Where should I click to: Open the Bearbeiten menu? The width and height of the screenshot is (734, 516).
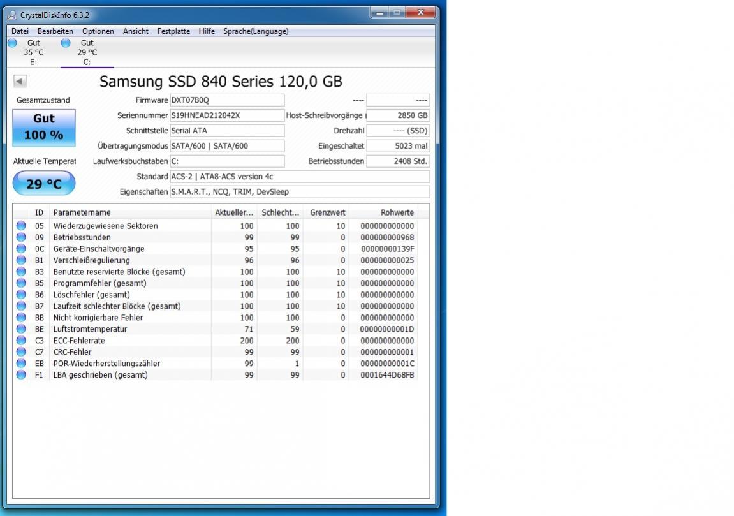tap(55, 31)
